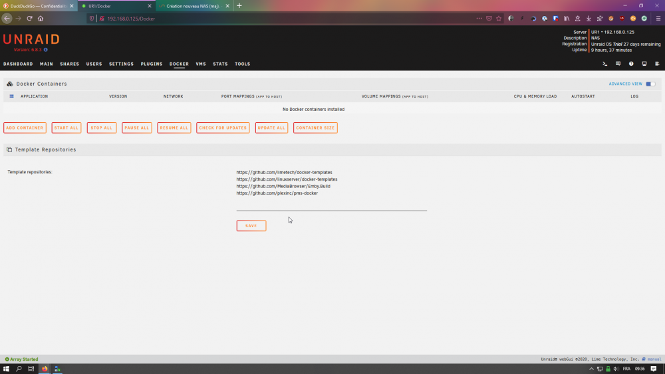This screenshot has width=665, height=374.
Task: Save page to Pocket
Action: tap(489, 18)
